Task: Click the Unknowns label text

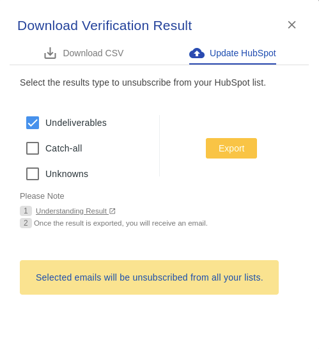Action: pos(66,174)
